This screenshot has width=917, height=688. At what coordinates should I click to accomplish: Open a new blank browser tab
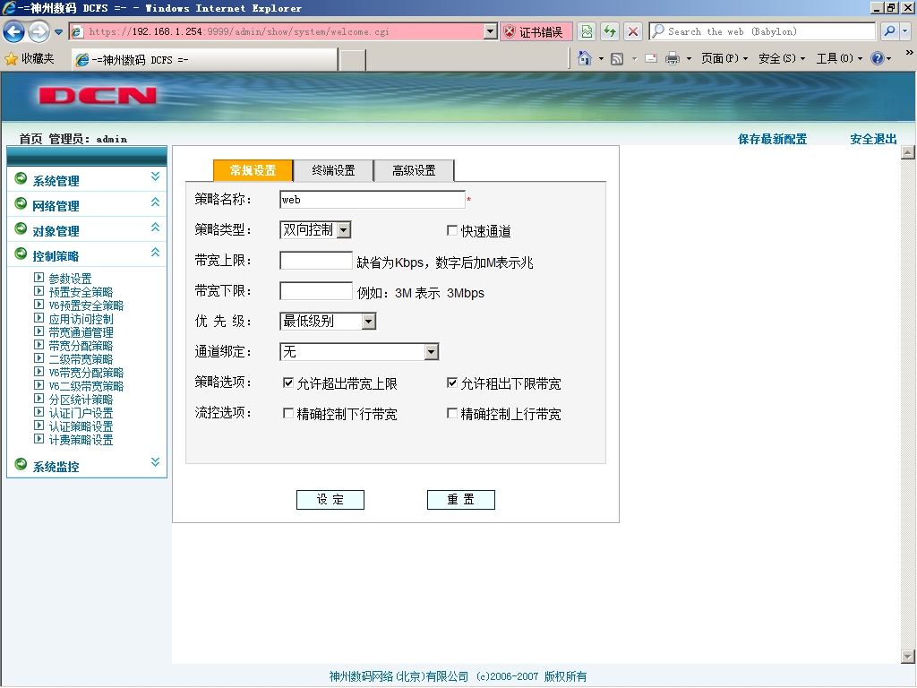point(353,60)
